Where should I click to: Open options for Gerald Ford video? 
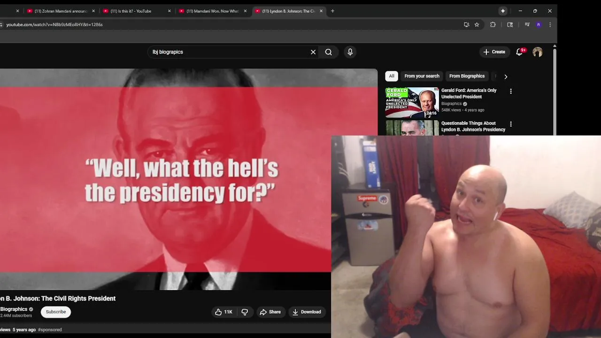click(511, 91)
